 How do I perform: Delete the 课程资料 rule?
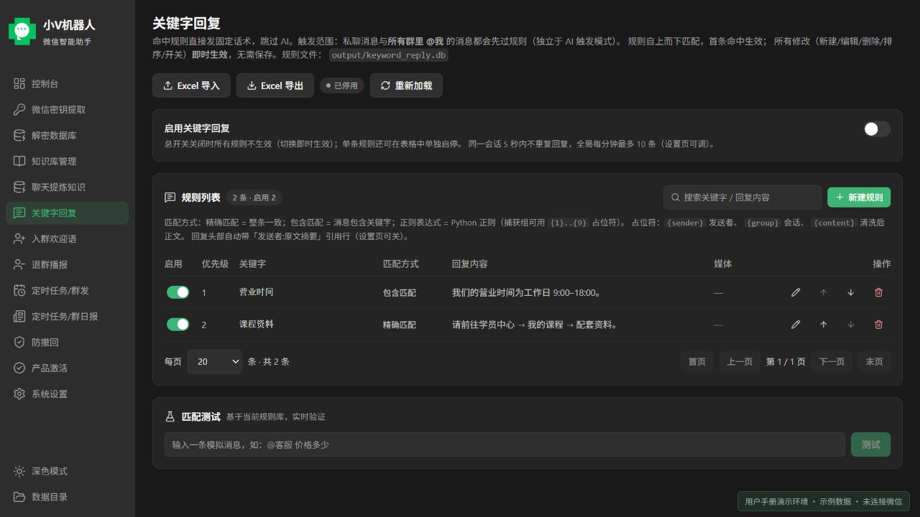pyautogui.click(x=878, y=325)
